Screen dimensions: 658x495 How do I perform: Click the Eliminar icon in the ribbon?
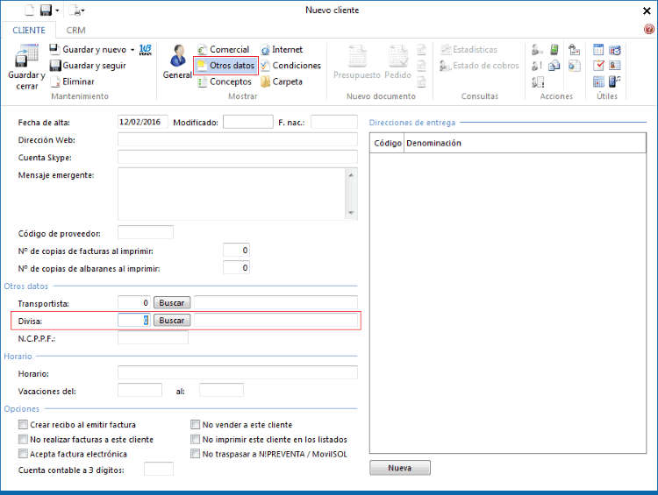pos(55,81)
